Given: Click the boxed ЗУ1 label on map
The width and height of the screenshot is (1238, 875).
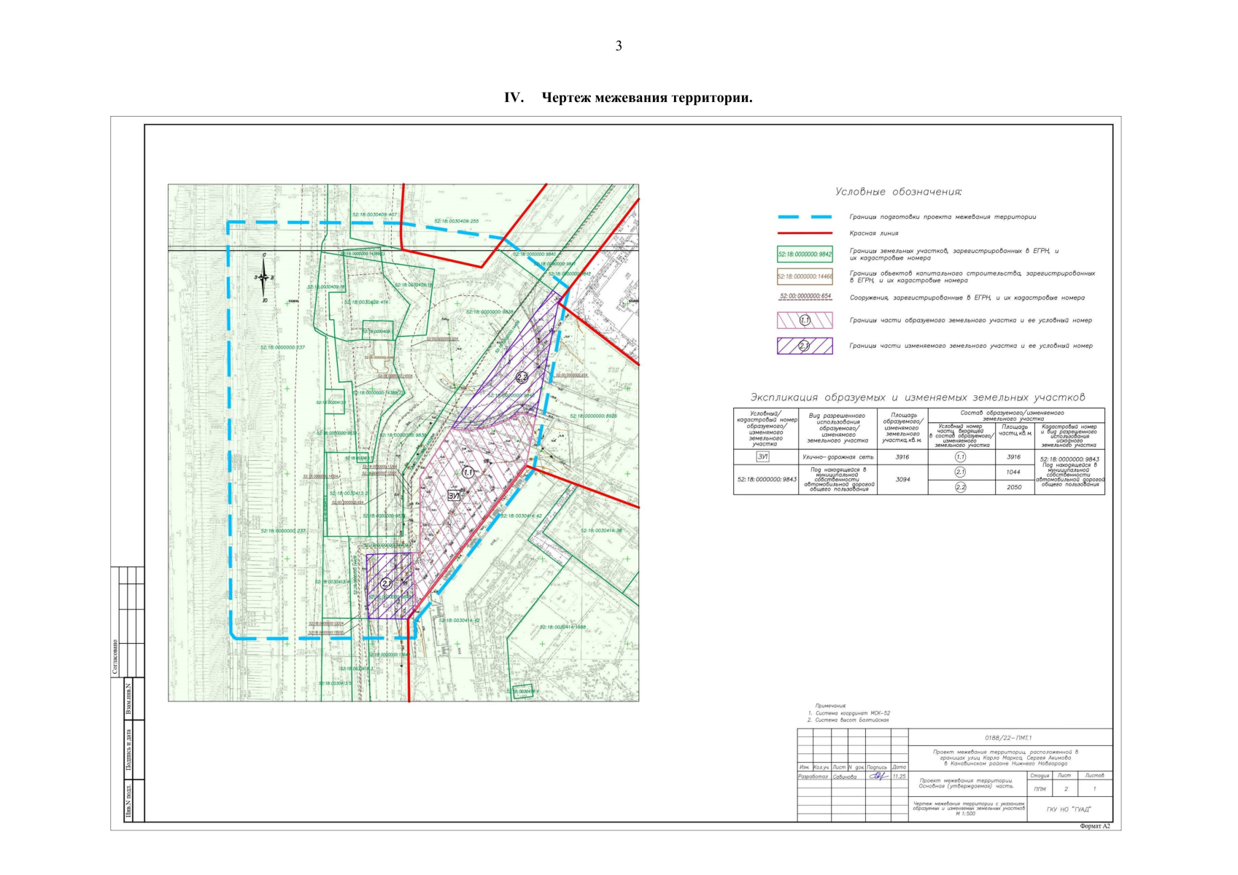Looking at the screenshot, I should (x=454, y=495).
